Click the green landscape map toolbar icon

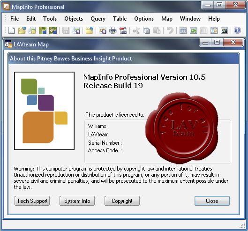tap(43, 30)
